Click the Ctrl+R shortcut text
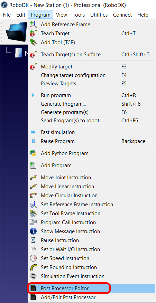The width and height of the screenshot is (156, 303). (x=129, y=95)
